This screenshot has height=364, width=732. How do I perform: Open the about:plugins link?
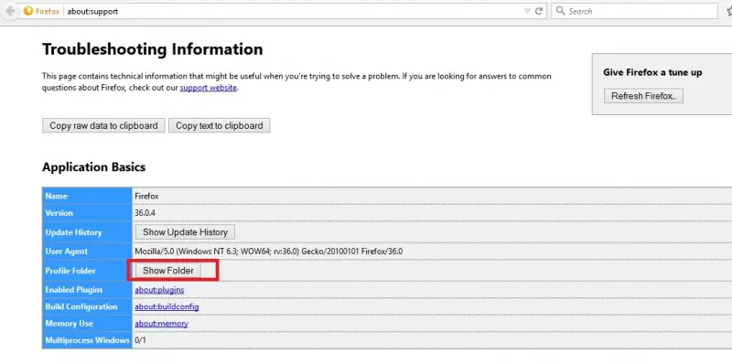(x=159, y=290)
